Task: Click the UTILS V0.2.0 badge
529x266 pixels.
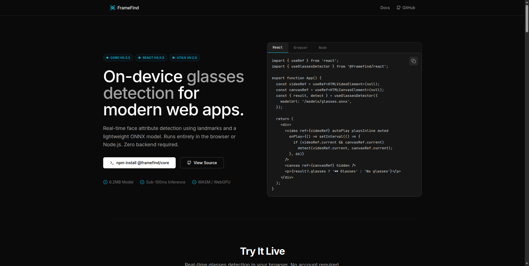Action: (x=185, y=58)
